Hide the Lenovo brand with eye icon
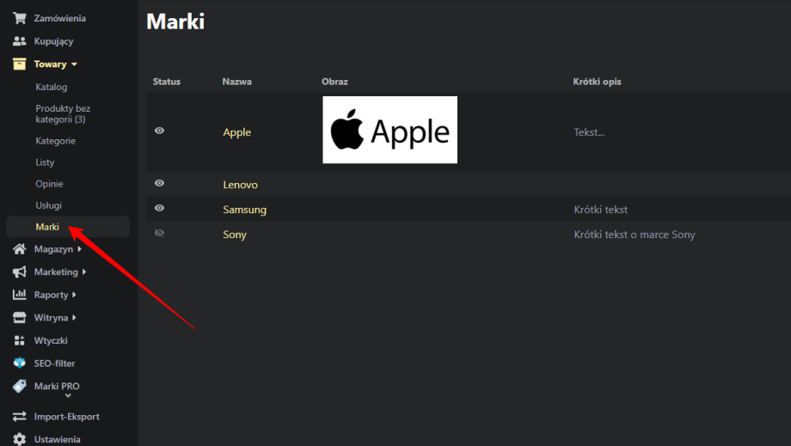791x446 pixels. 159,183
